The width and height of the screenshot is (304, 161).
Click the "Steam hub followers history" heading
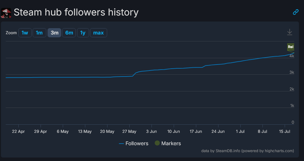click(x=76, y=13)
